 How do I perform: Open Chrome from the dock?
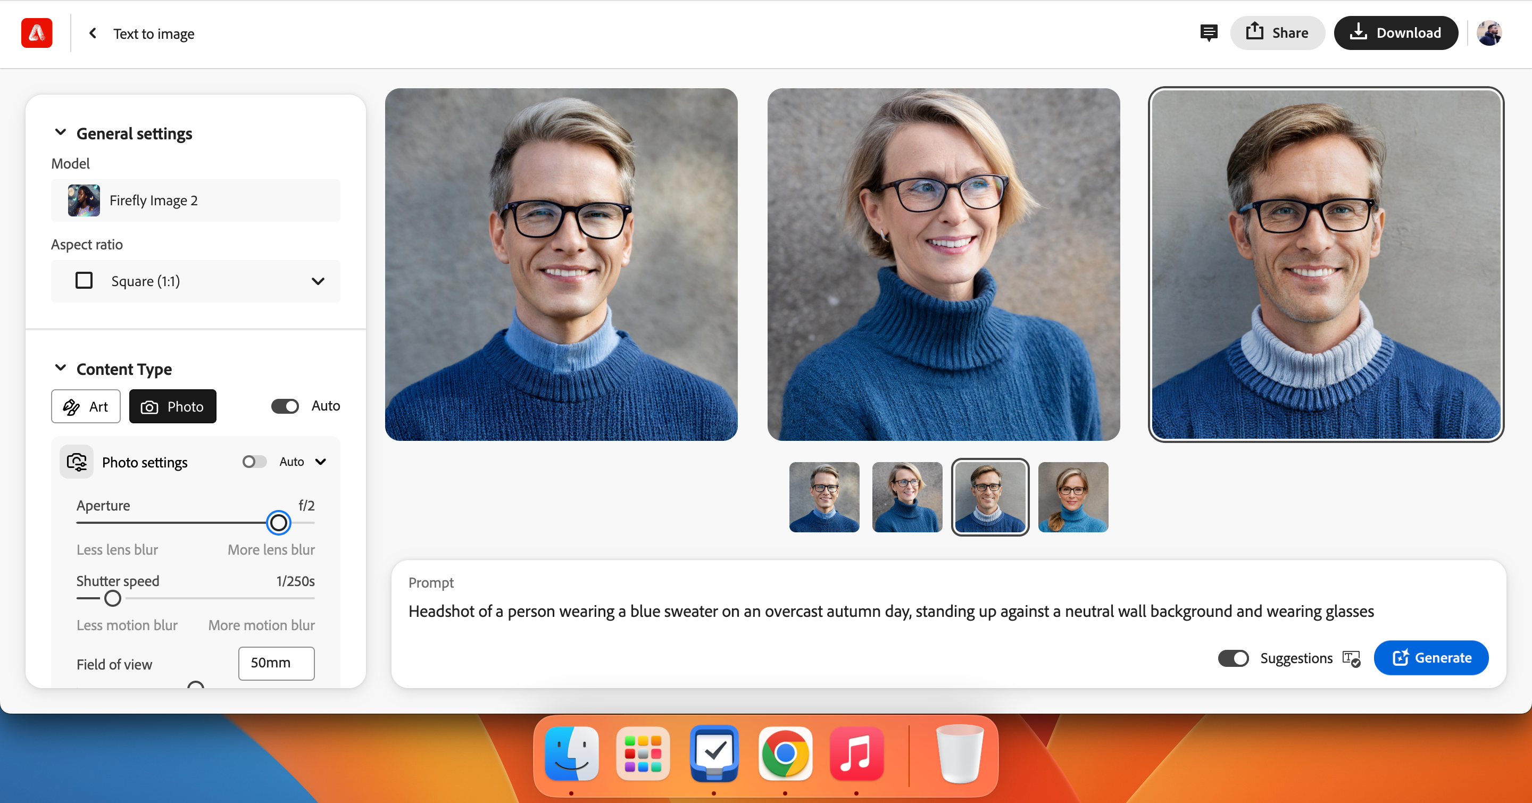[785, 754]
